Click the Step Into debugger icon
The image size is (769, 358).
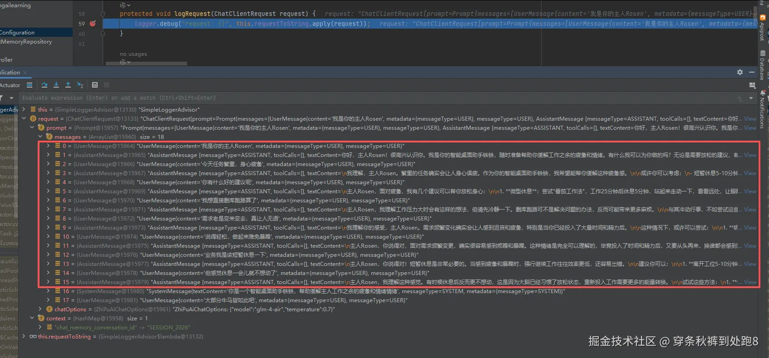tap(56, 85)
